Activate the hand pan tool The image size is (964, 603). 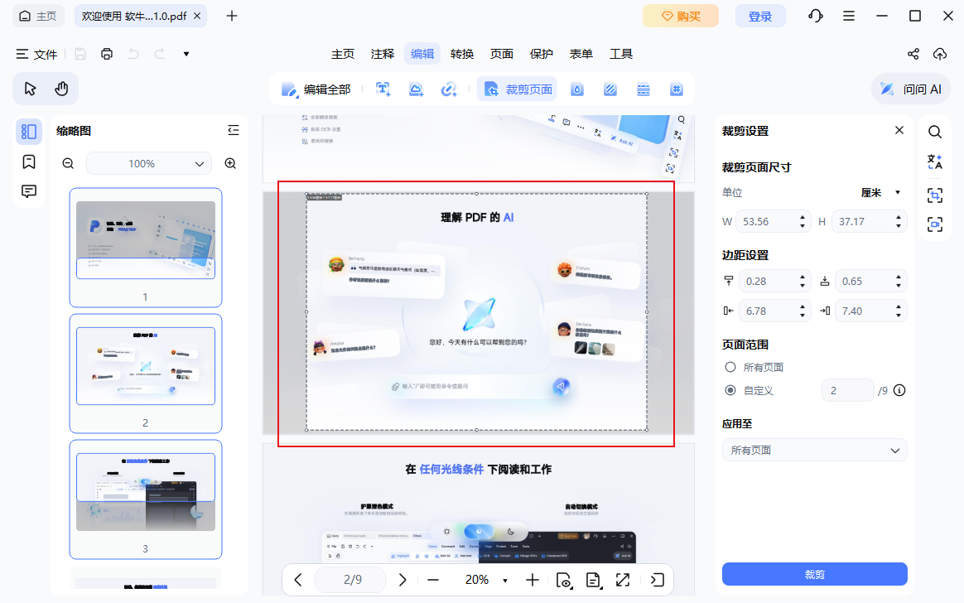click(61, 89)
